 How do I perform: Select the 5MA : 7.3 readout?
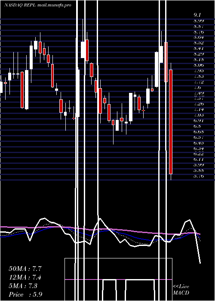(23, 286)
